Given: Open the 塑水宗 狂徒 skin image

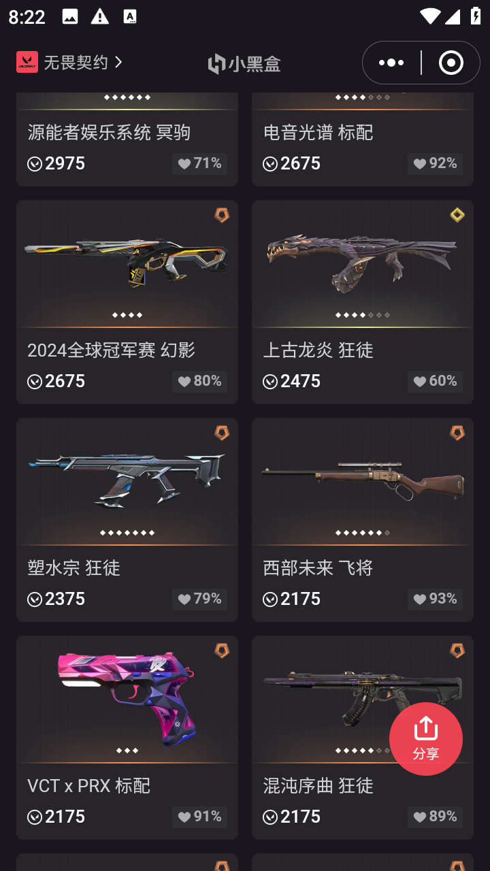Looking at the screenshot, I should click(127, 478).
